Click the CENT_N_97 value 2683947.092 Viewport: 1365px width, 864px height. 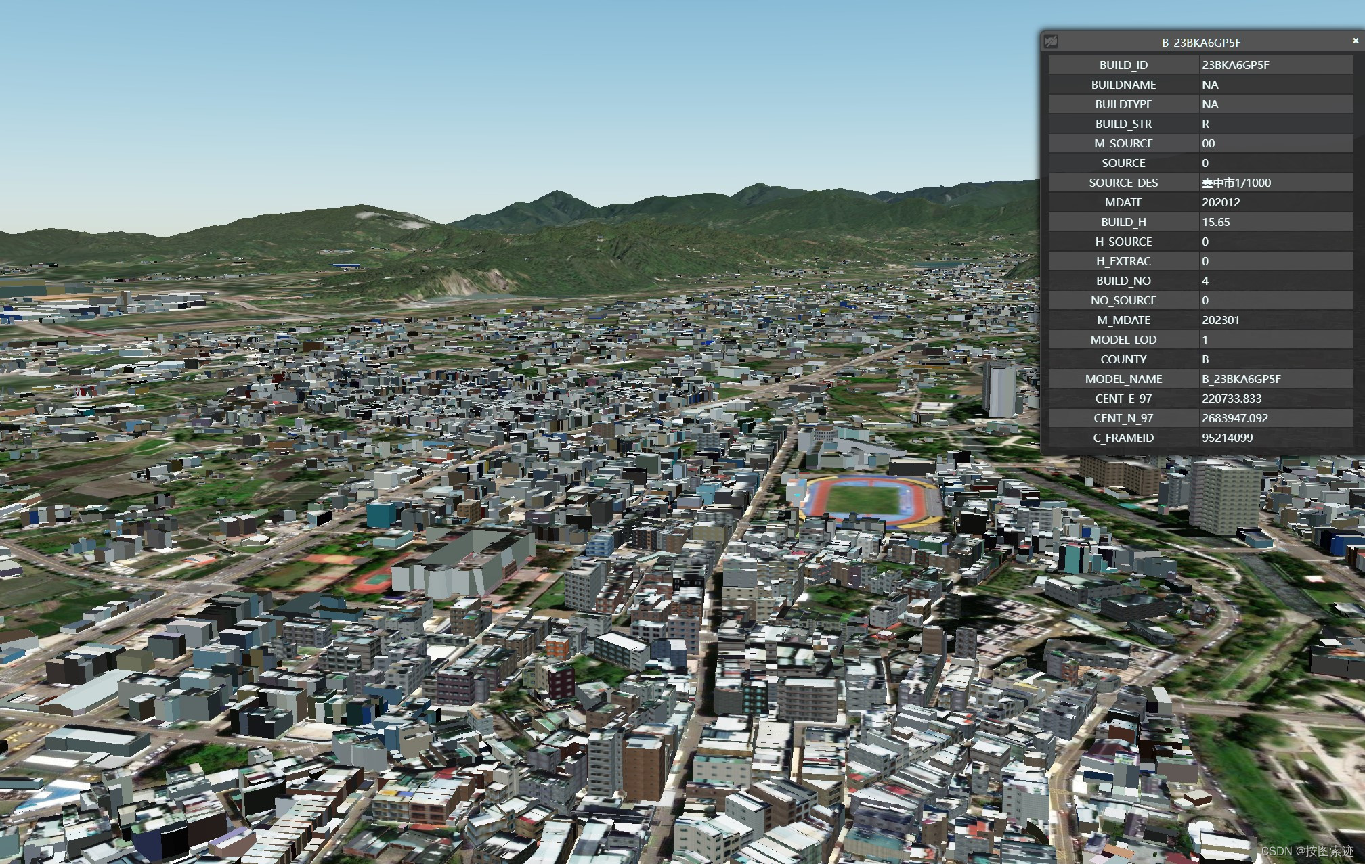click(x=1234, y=418)
